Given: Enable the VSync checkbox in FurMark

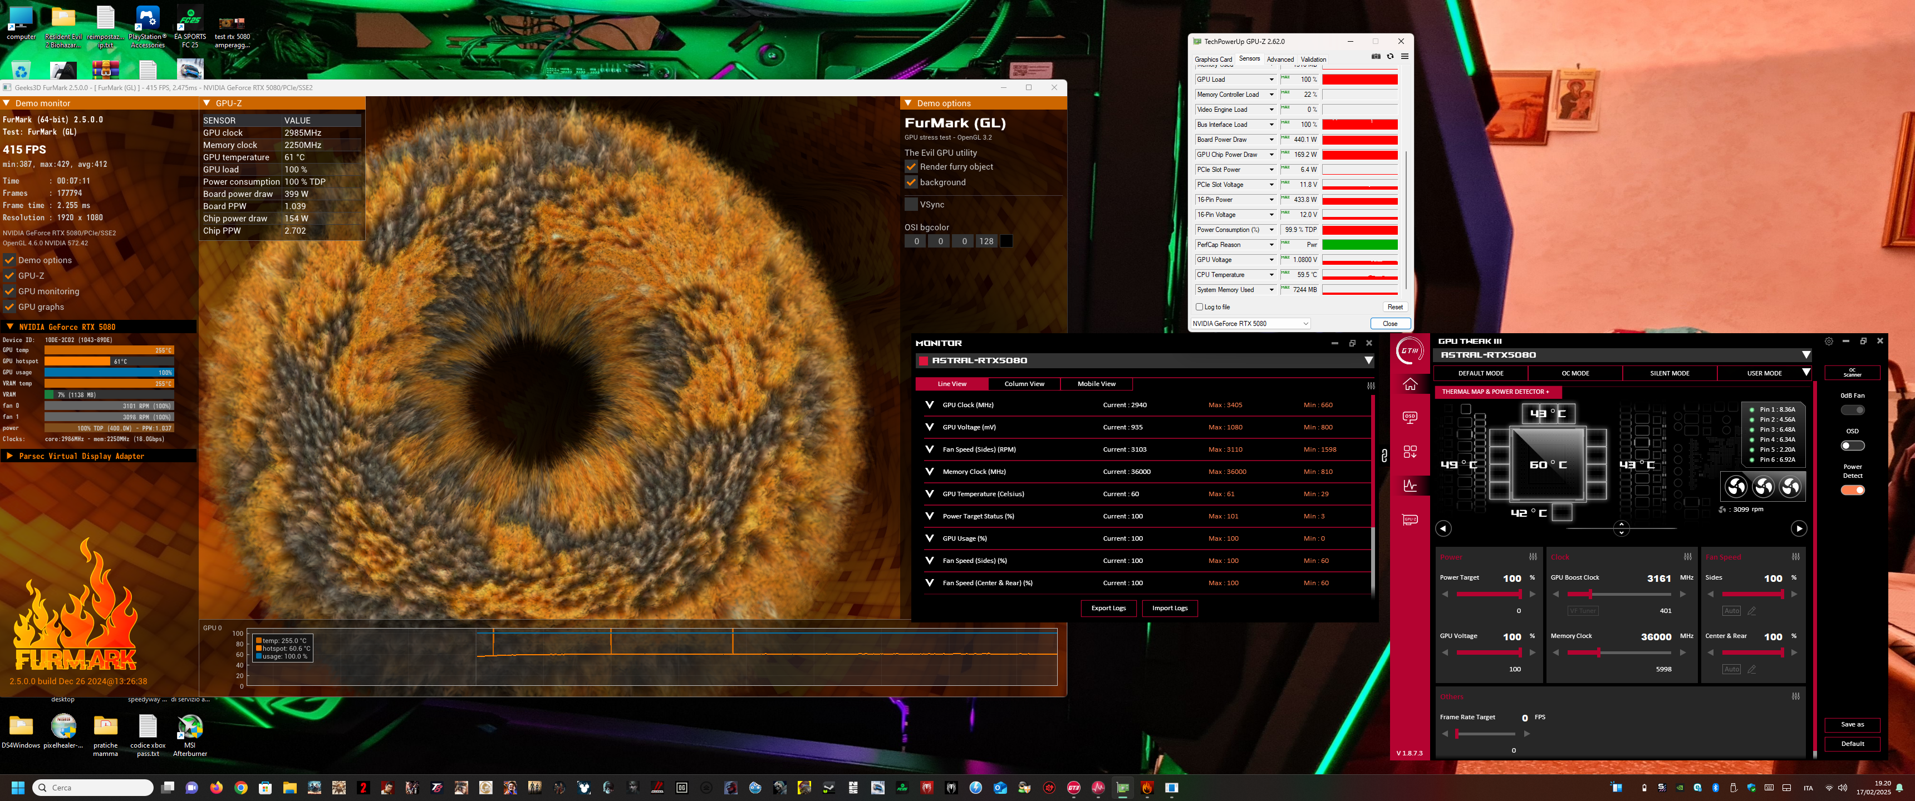Looking at the screenshot, I should click(x=911, y=204).
